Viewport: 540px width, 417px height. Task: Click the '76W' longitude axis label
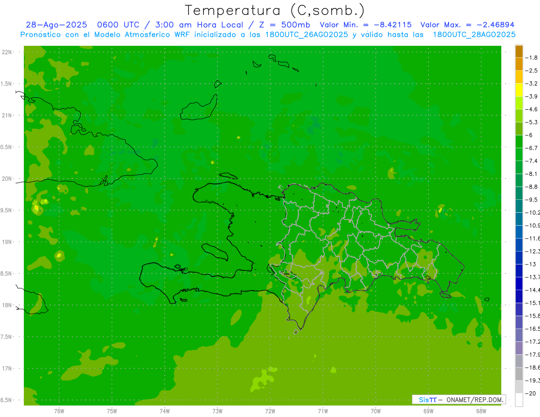(59, 411)
